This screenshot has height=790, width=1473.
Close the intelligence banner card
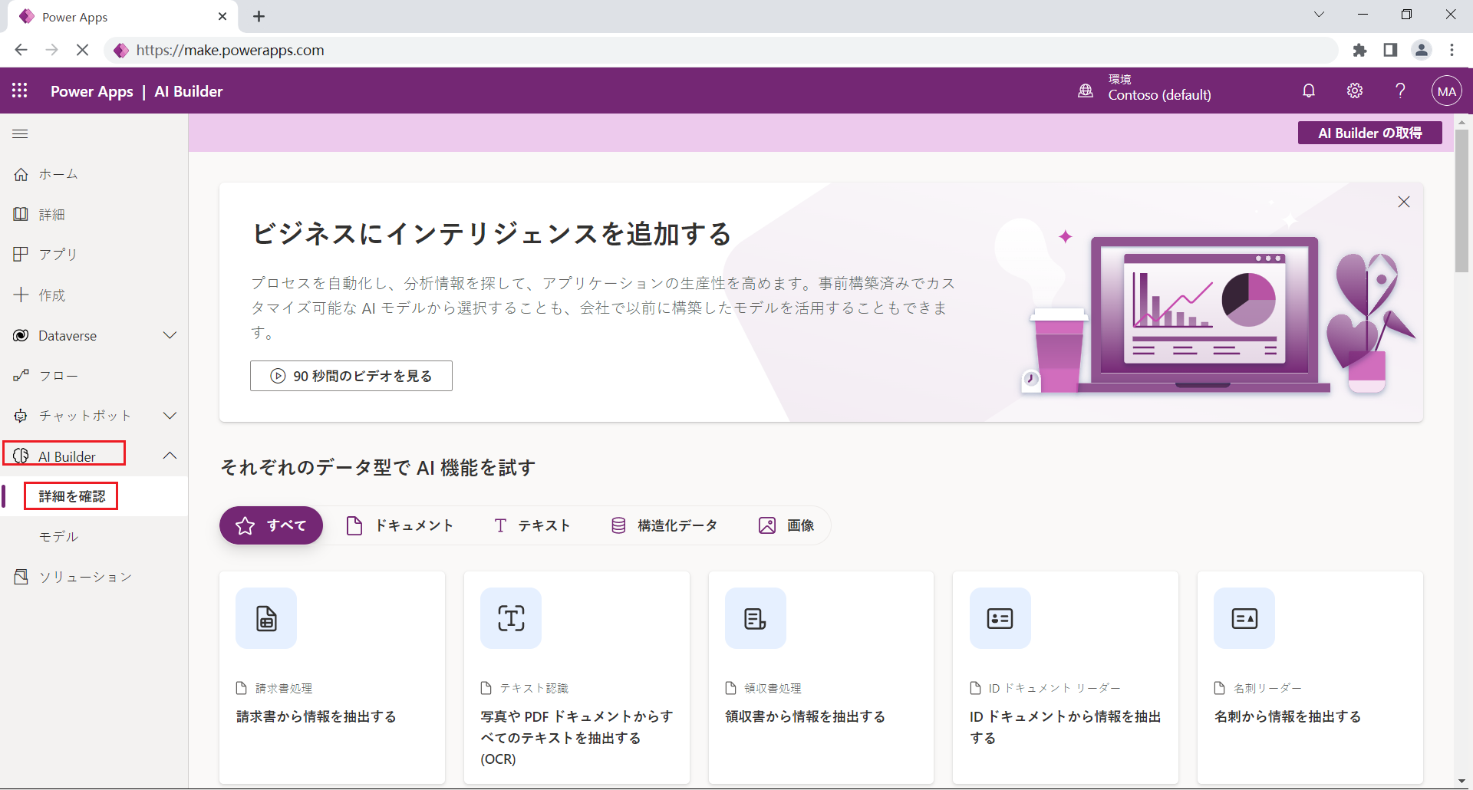click(1404, 202)
